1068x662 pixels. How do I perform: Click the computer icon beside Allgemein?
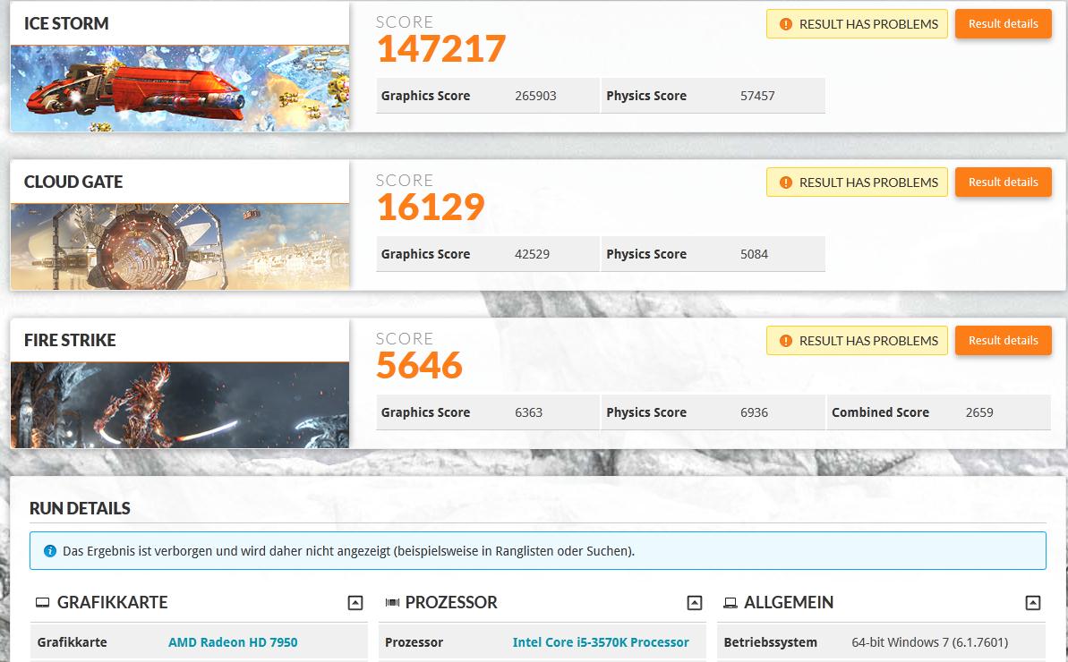pyautogui.click(x=731, y=603)
